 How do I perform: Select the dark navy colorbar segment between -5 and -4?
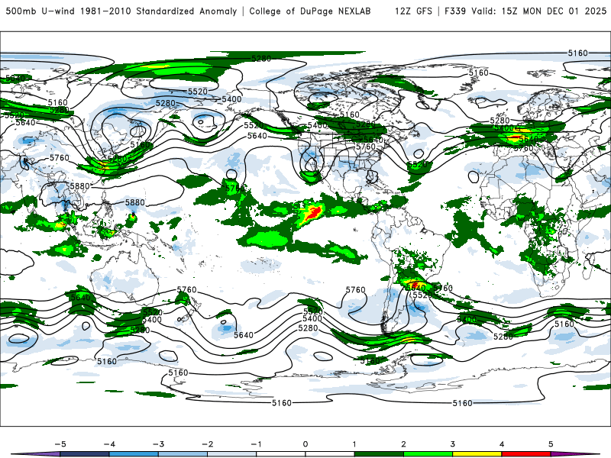tap(85, 454)
